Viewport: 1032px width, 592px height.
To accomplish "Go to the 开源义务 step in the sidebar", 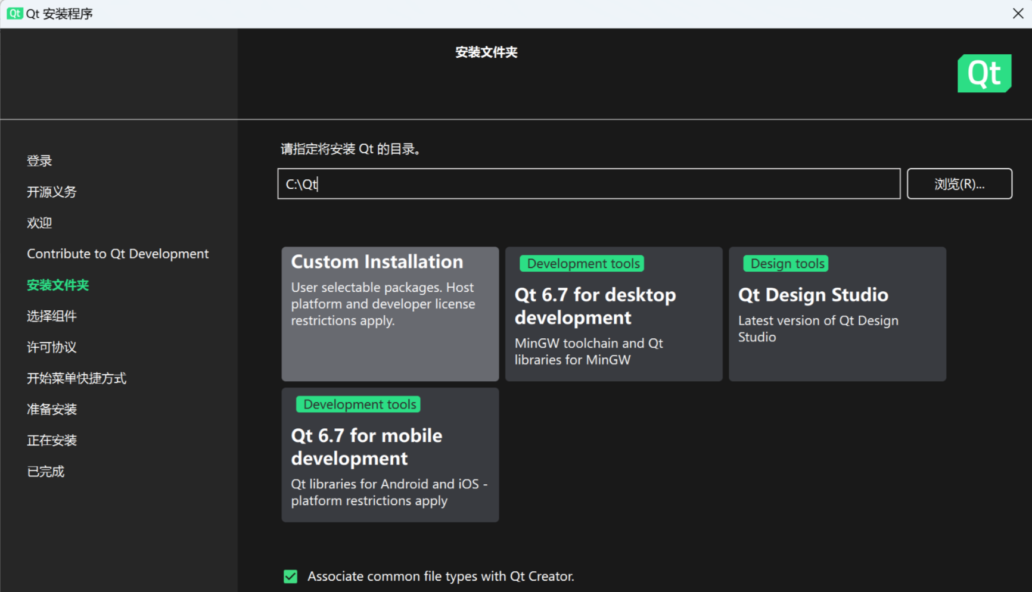I will pyautogui.click(x=52, y=192).
